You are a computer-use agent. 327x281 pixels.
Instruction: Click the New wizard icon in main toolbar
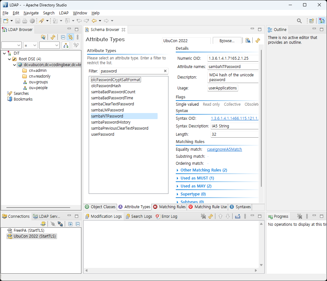6,21
